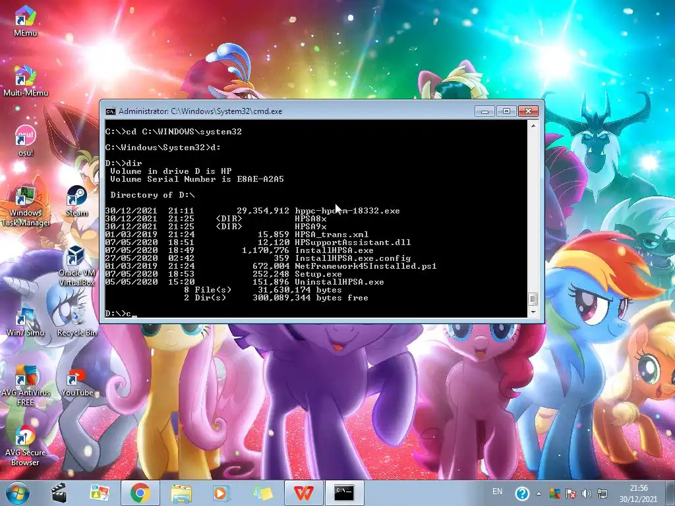The width and height of the screenshot is (675, 506).
Task: Launch the osu! desktop icon
Action: 26,140
